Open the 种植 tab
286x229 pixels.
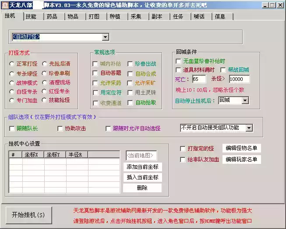[x=118, y=17]
